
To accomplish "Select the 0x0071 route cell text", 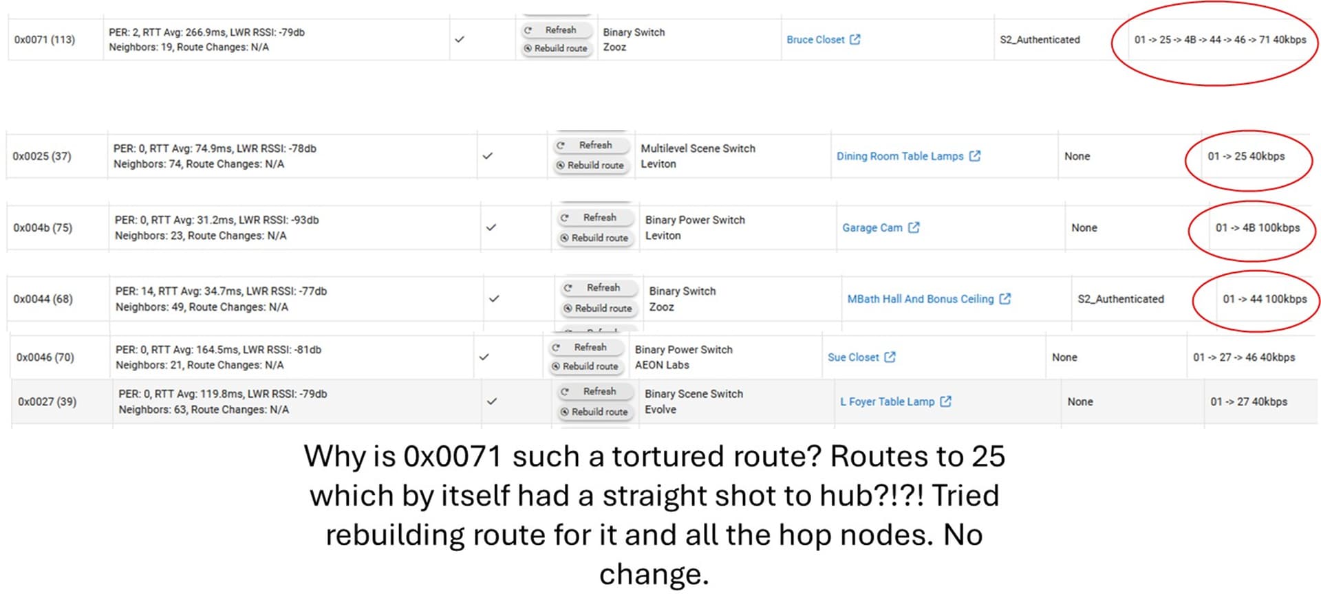I will click(x=1220, y=40).
